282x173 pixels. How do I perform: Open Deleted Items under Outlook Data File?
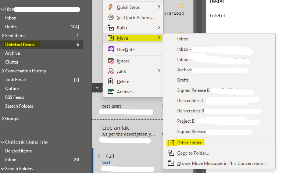tap(42, 151)
